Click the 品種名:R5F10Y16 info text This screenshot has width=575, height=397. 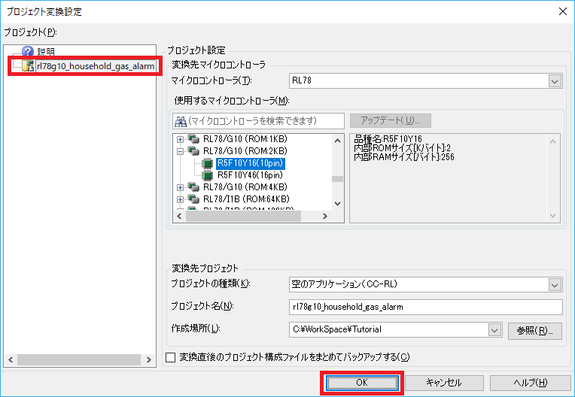tap(388, 139)
